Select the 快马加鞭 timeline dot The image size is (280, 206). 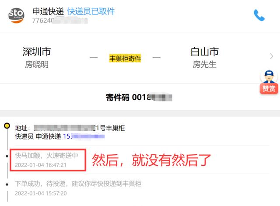(x=7, y=156)
